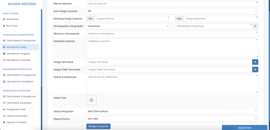Open the Status Penjualan dropdown
Image resolution: width=270 pixels, height=130 pixels.
point(172,111)
